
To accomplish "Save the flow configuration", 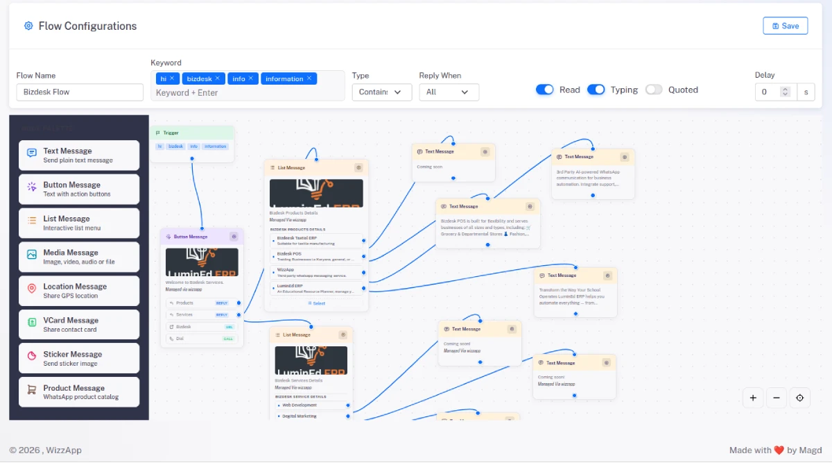I will [x=785, y=26].
